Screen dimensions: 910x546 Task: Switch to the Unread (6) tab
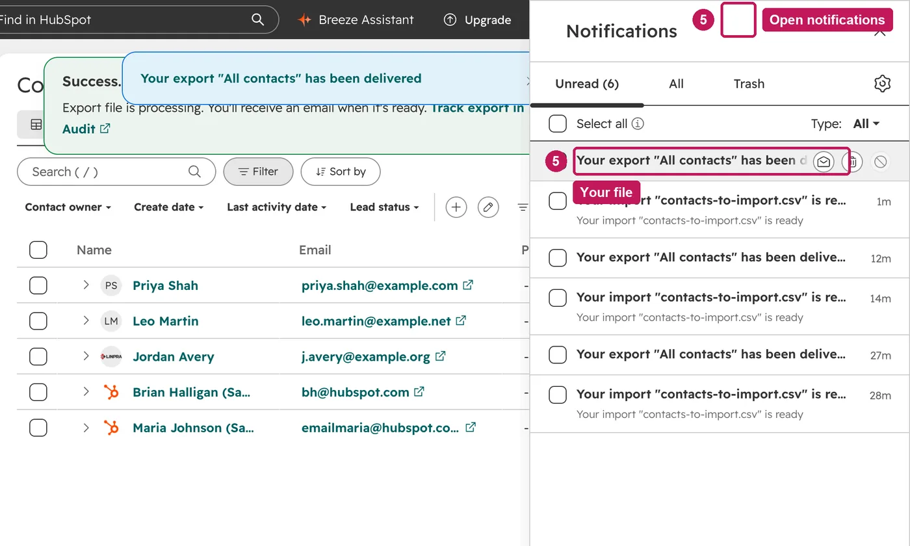(587, 84)
